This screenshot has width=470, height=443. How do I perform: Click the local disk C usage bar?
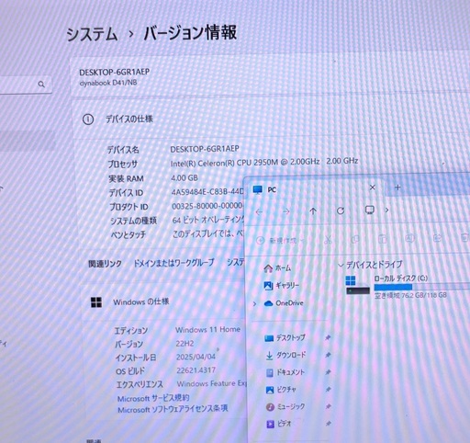(421, 287)
